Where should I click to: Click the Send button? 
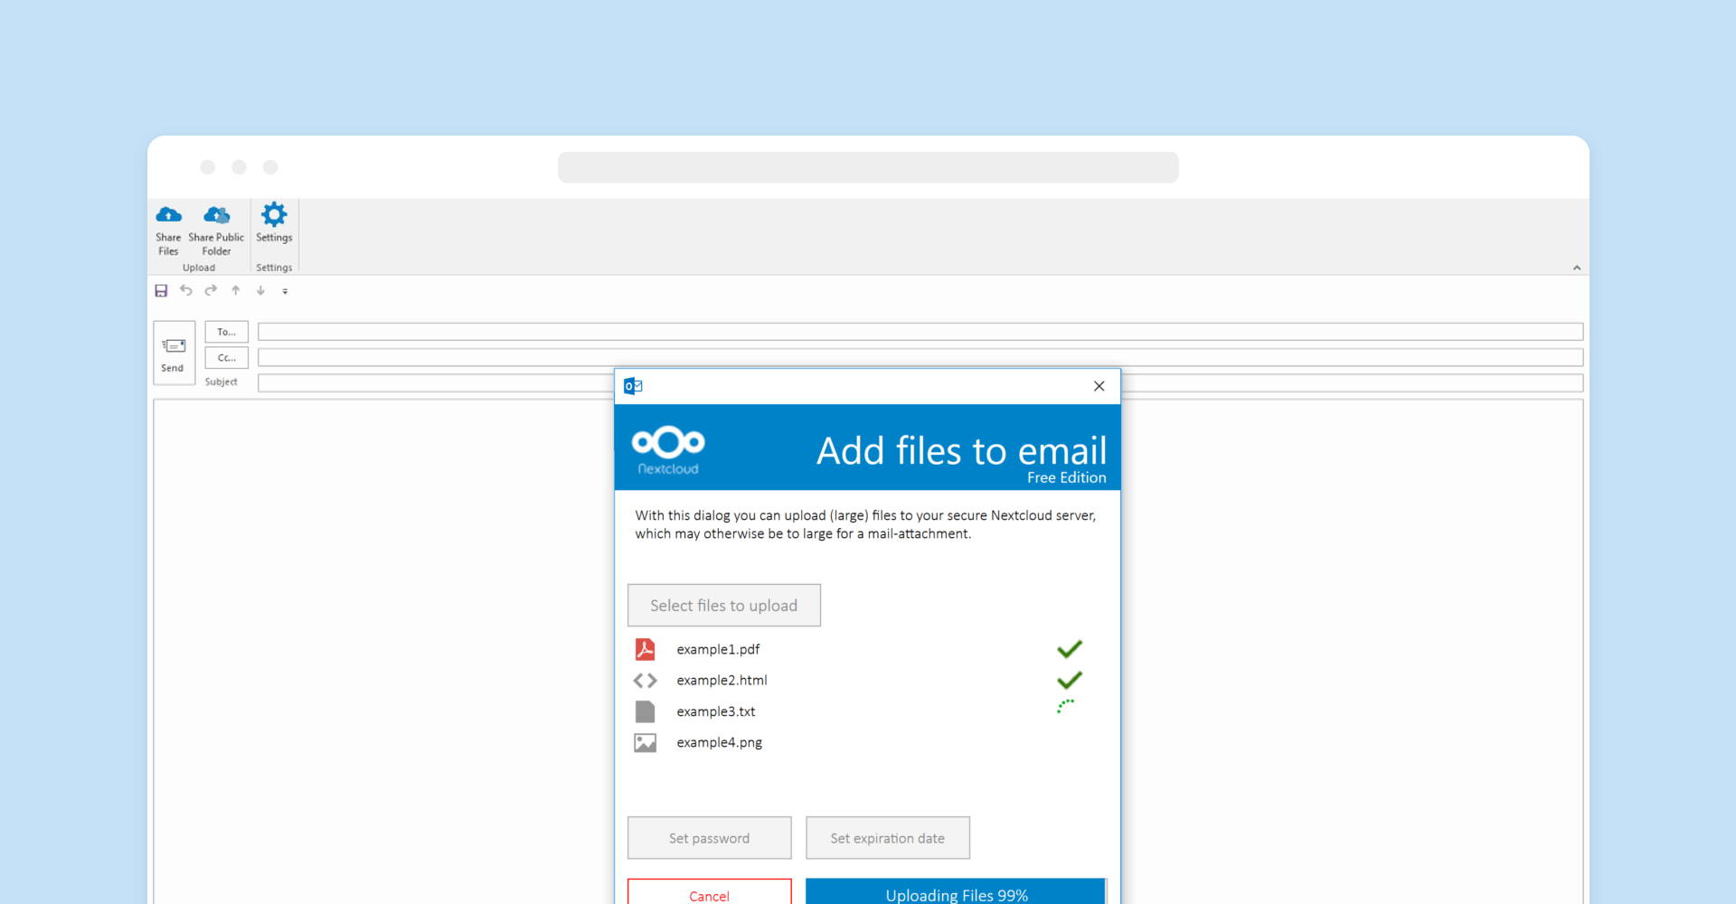pyautogui.click(x=174, y=353)
